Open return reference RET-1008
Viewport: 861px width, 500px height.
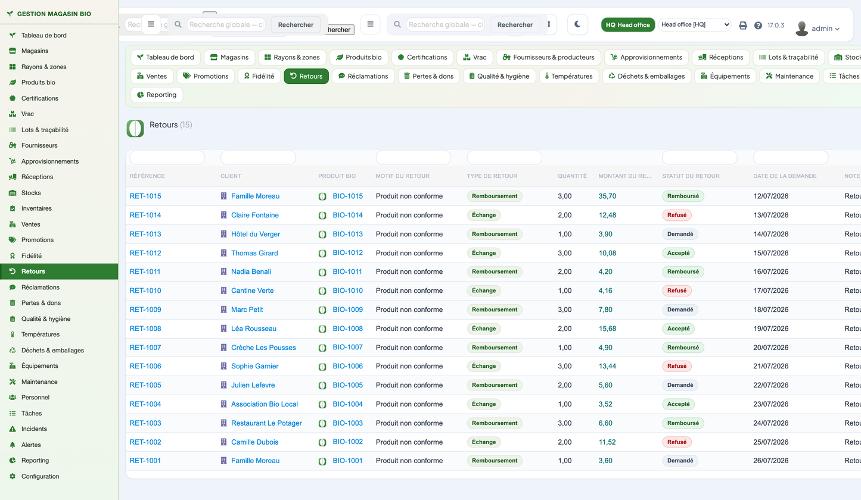(145, 329)
